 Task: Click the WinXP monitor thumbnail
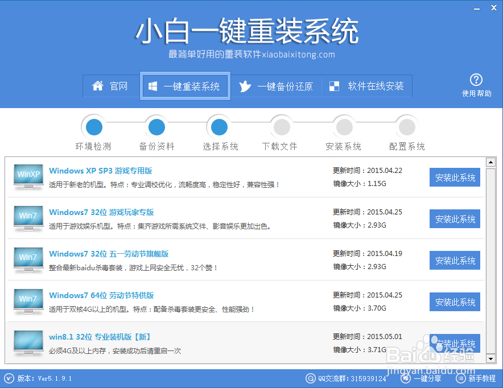pos(28,177)
